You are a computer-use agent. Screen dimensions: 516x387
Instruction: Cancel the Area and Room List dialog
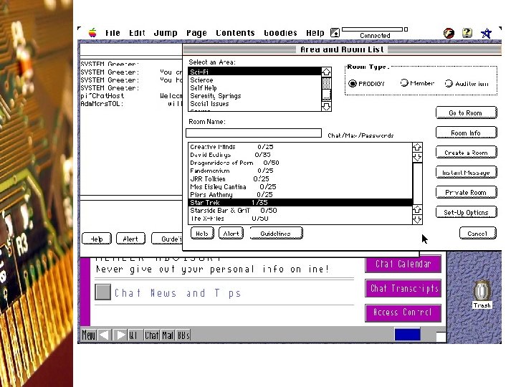tap(477, 234)
